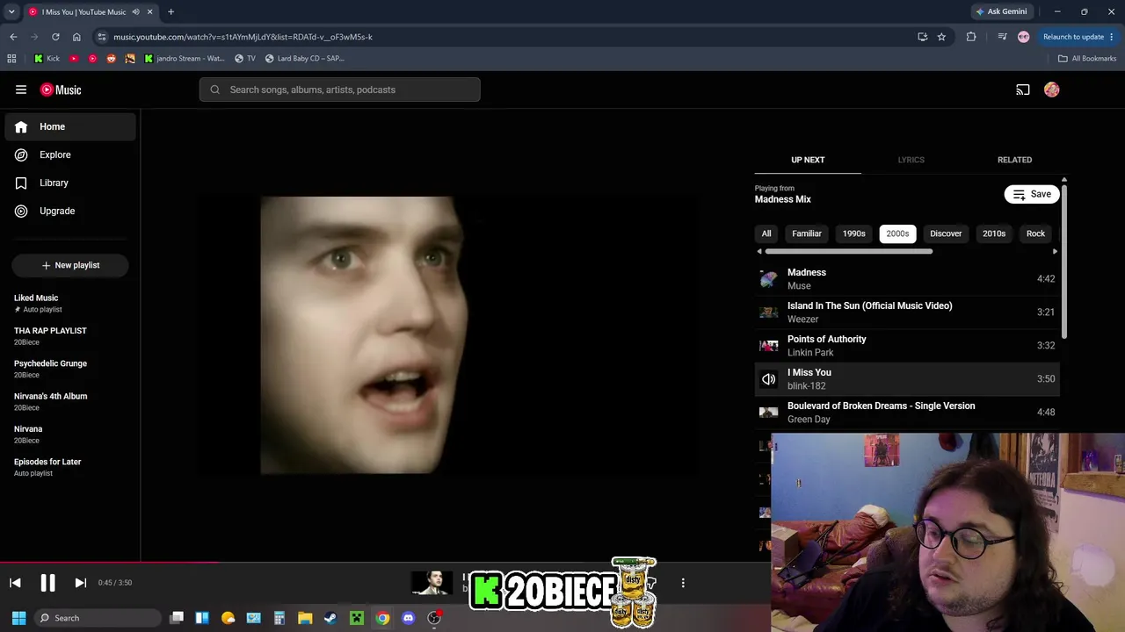The width and height of the screenshot is (1125, 632).
Task: Skip to the next song
Action: [80, 583]
